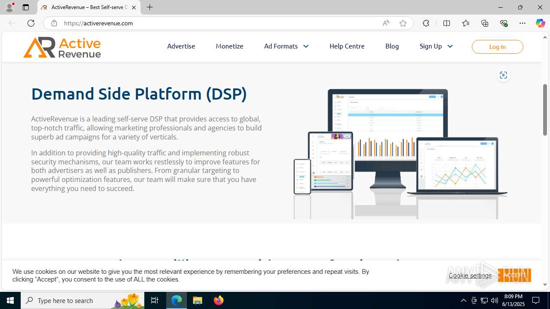550x309 pixels.
Task: Open the Collections icon
Action: 485,23
